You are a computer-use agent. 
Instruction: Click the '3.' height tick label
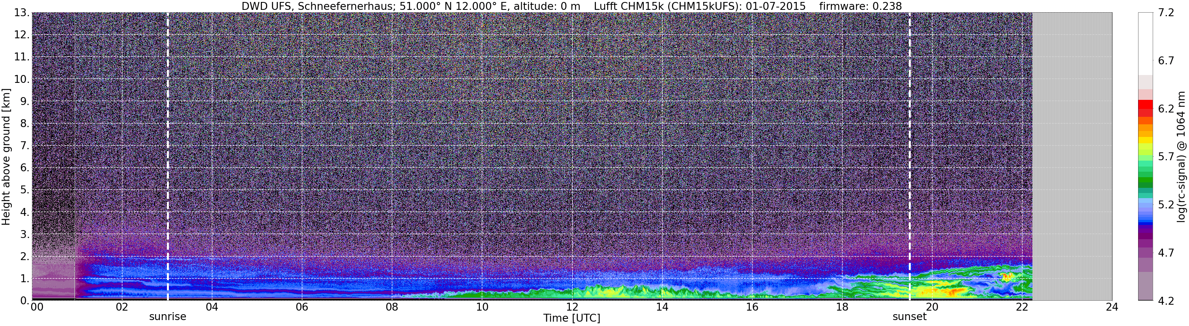pos(24,234)
